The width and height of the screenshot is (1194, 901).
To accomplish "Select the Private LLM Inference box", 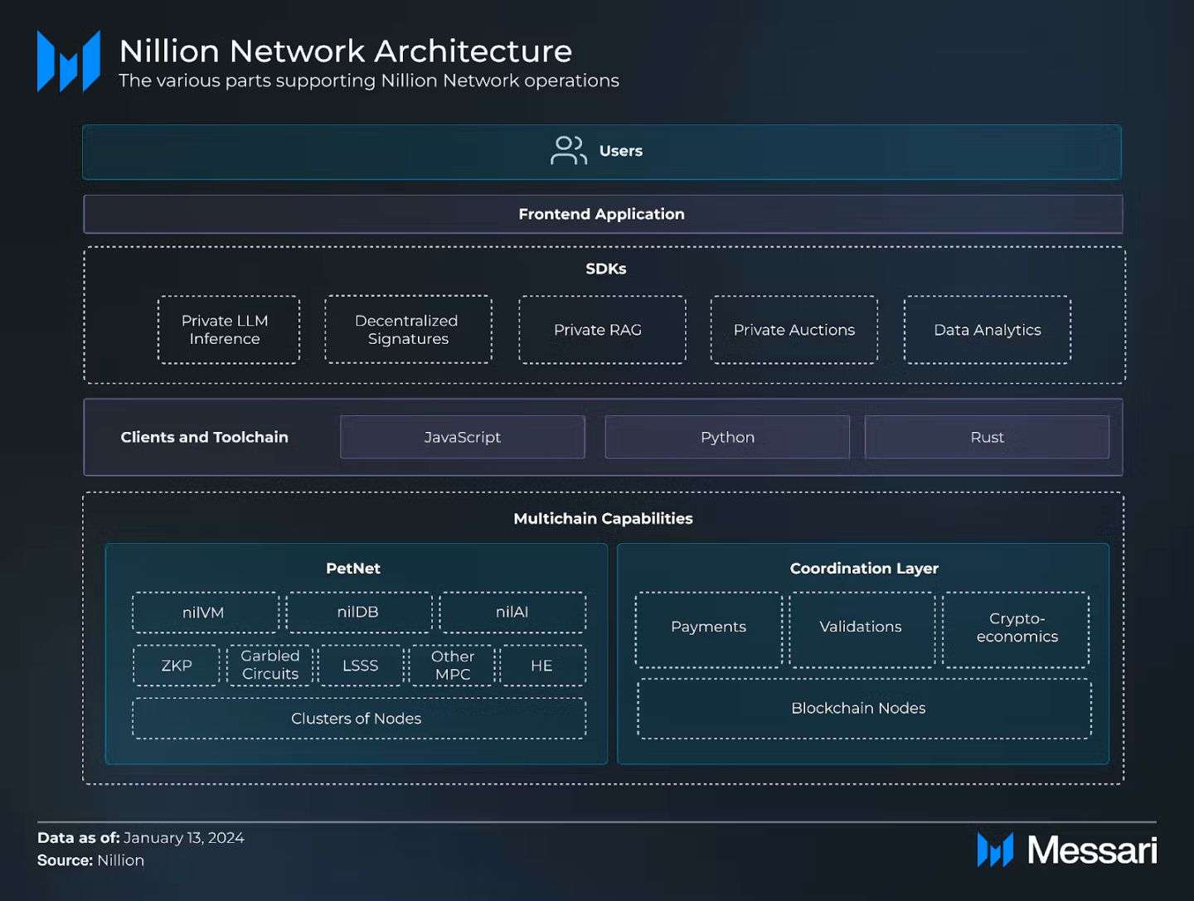I will coord(228,330).
